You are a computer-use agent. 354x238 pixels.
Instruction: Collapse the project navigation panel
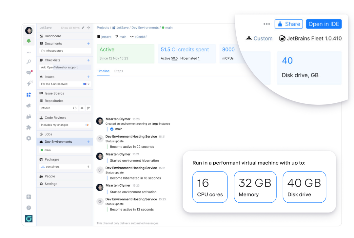(x=88, y=28)
